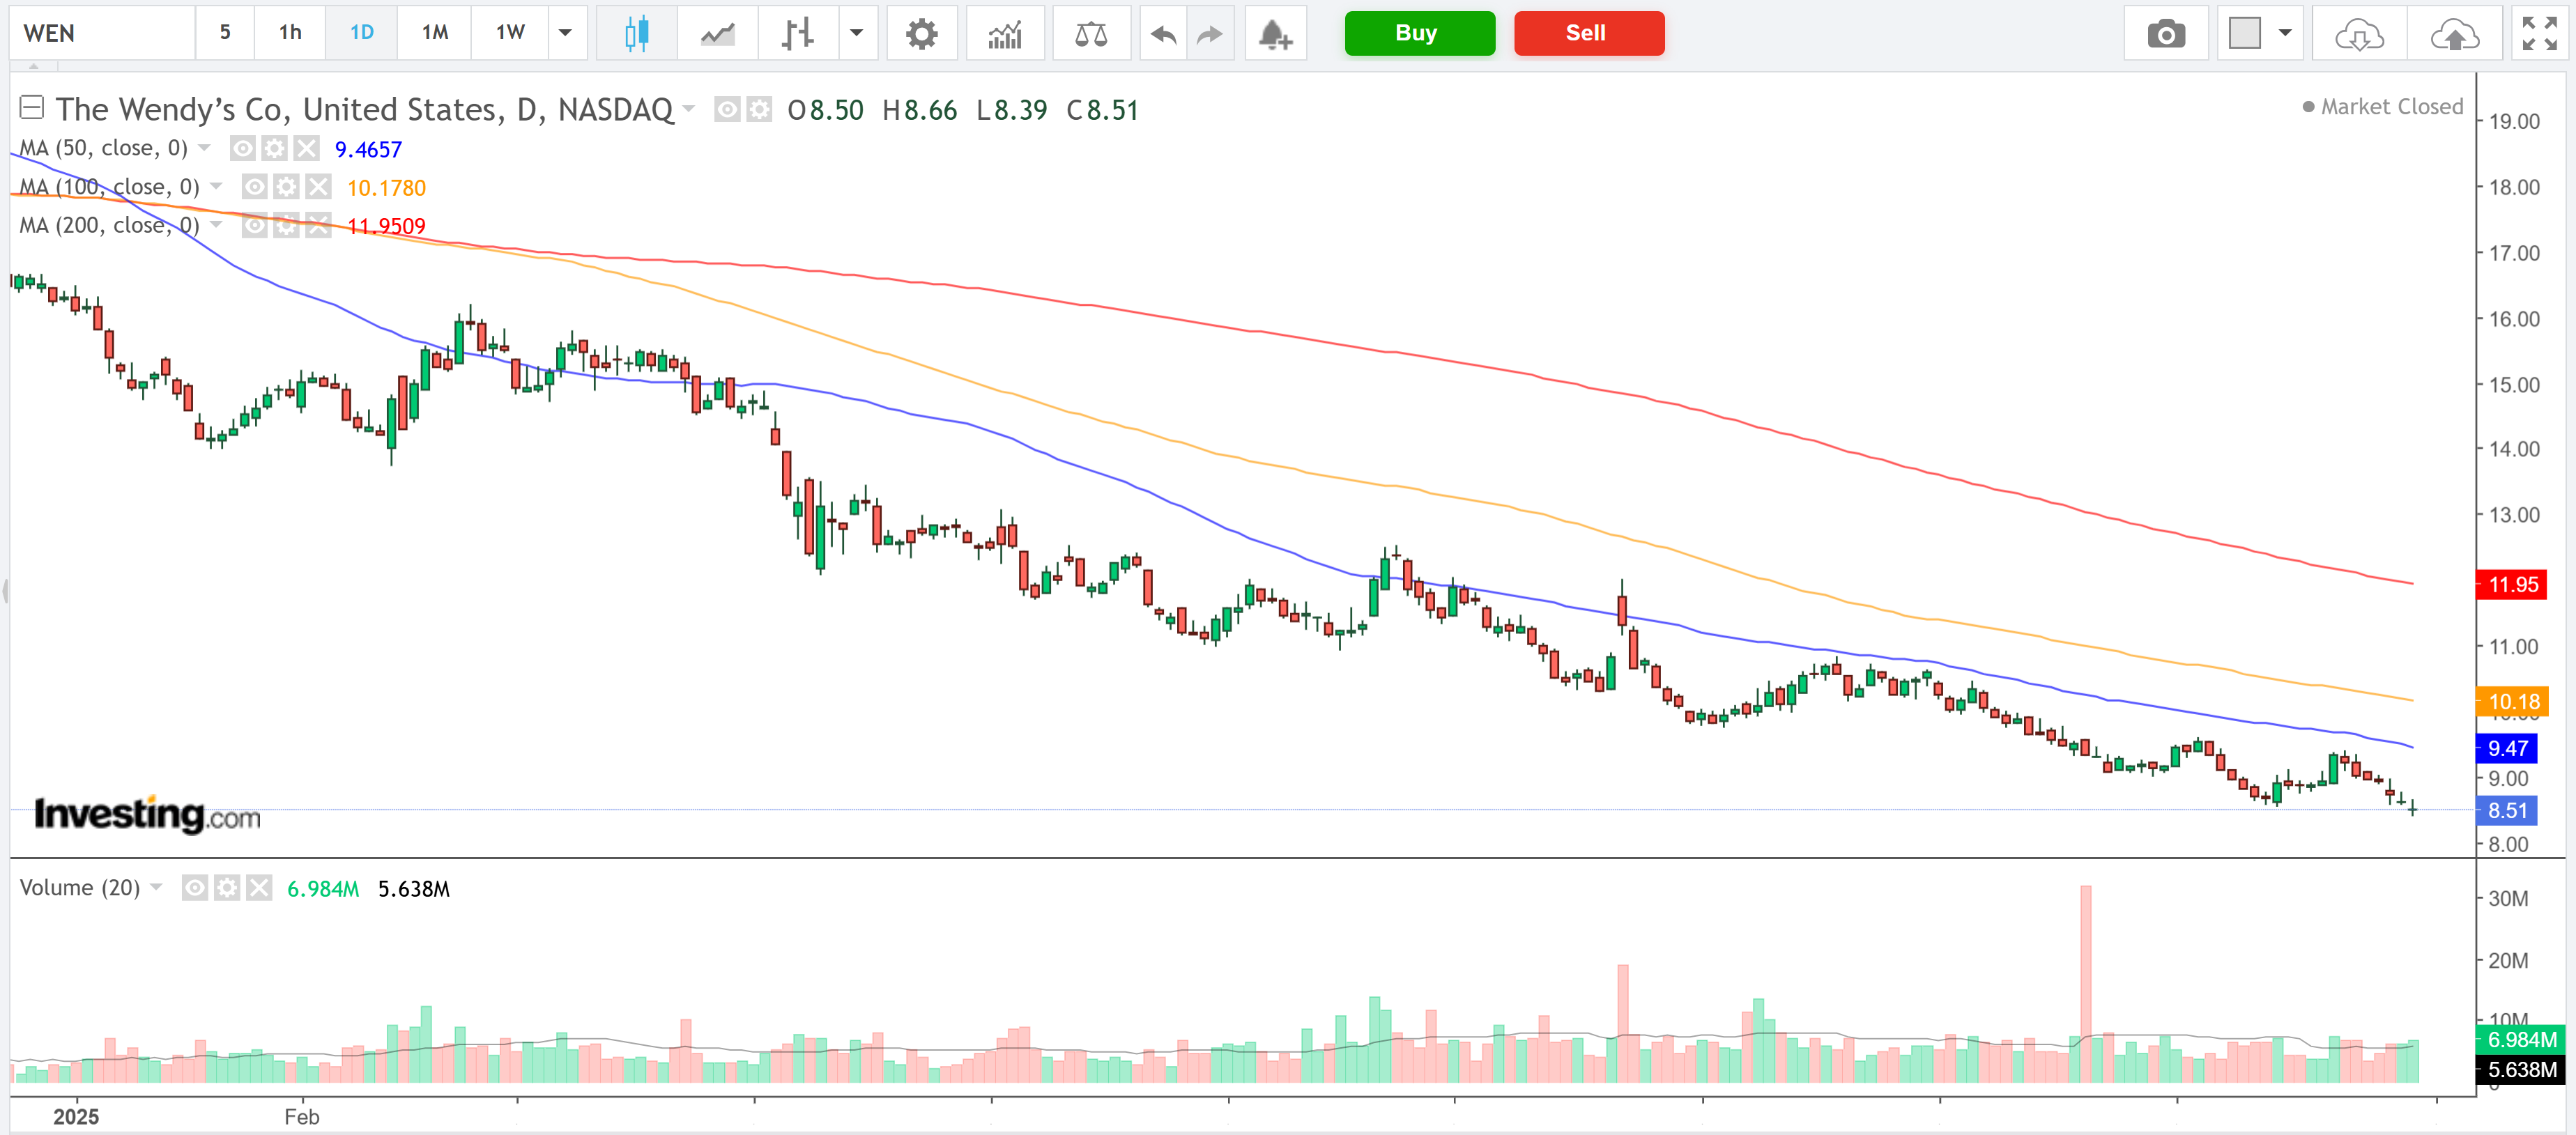The height and width of the screenshot is (1135, 2576).
Task: Open the template selector dropdown
Action: tap(2261, 33)
